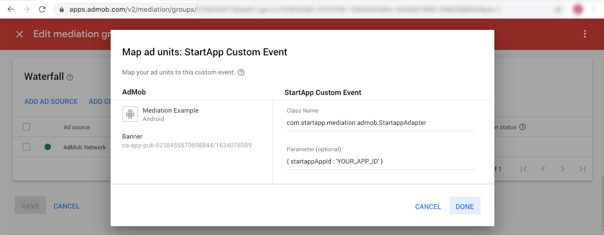Click the Android app icon for Mediation Example
Screen dimensions: 604x235
tap(130, 114)
